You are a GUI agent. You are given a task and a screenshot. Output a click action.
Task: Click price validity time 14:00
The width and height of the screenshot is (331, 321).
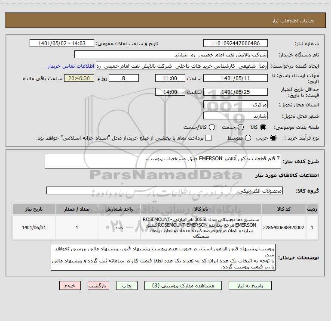[x=170, y=92]
